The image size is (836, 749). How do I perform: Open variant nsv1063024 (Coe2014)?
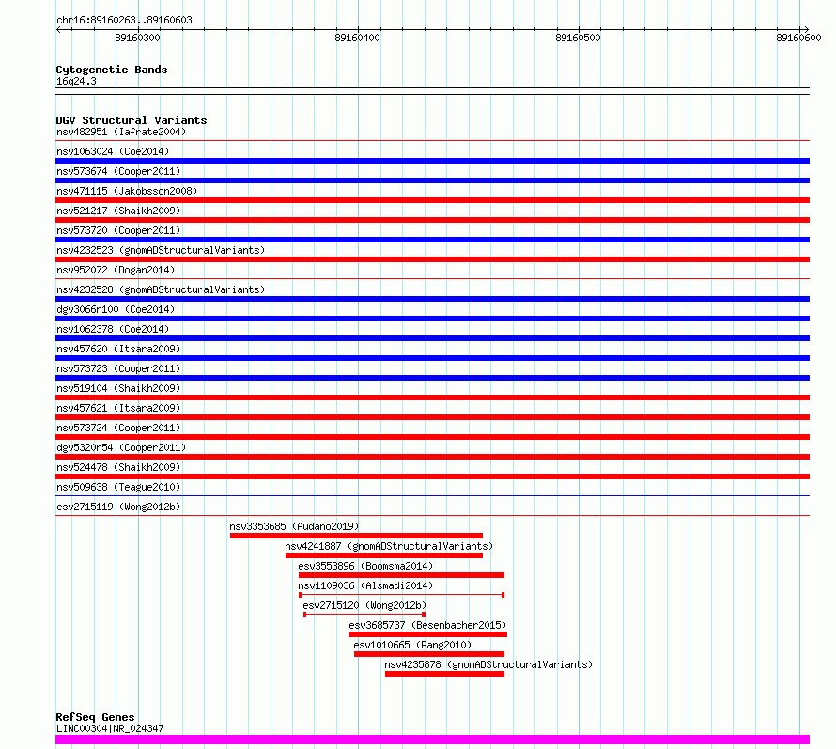(113, 152)
